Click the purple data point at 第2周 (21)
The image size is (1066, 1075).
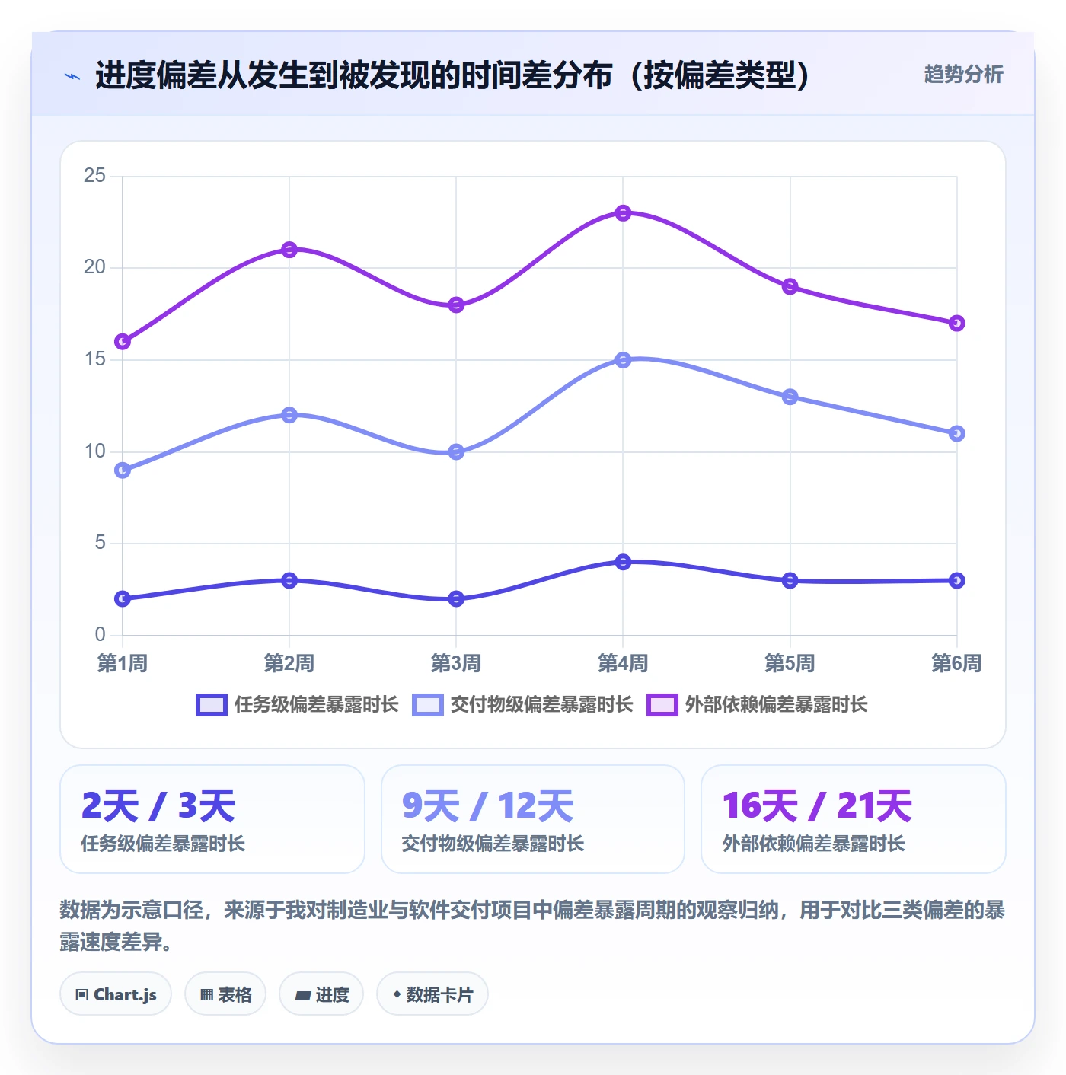point(289,250)
